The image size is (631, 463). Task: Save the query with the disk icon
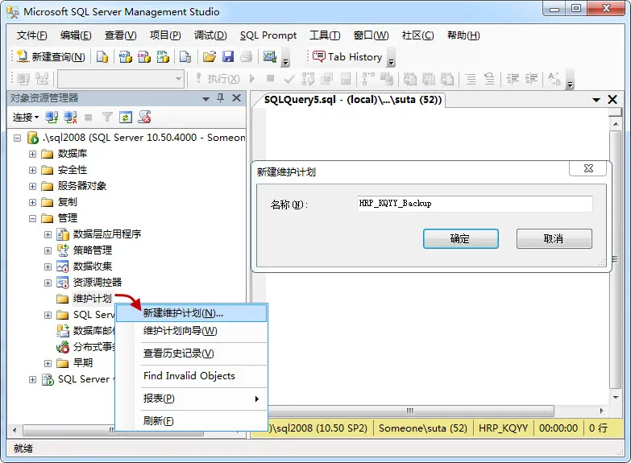228,56
